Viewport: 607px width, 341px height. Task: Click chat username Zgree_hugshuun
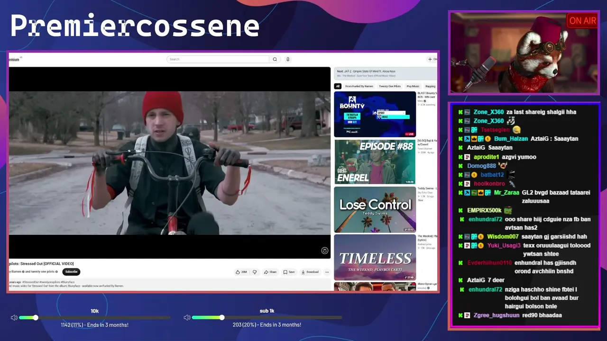pyautogui.click(x=497, y=315)
